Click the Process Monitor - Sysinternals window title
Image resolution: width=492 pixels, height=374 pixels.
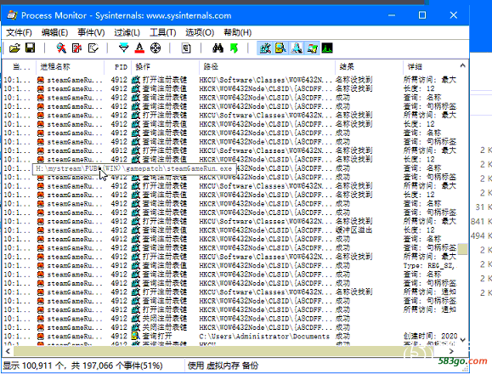pyautogui.click(x=126, y=15)
